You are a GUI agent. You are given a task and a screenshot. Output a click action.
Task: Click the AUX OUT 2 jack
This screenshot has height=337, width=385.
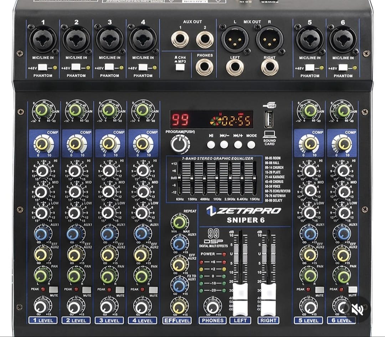(205, 39)
